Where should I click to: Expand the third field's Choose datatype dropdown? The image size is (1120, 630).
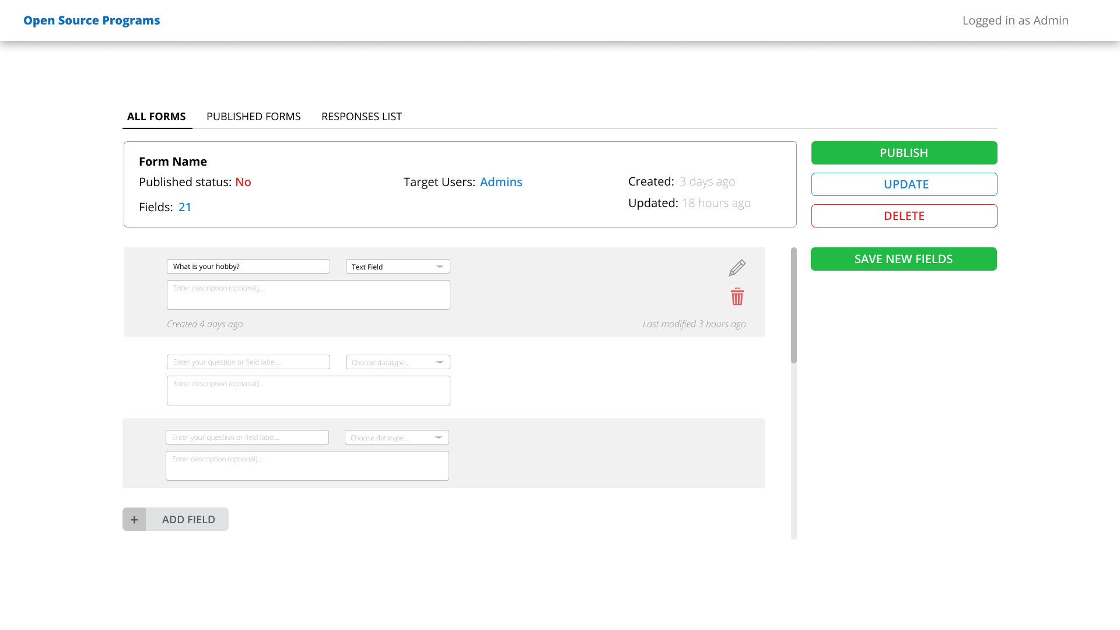click(397, 437)
